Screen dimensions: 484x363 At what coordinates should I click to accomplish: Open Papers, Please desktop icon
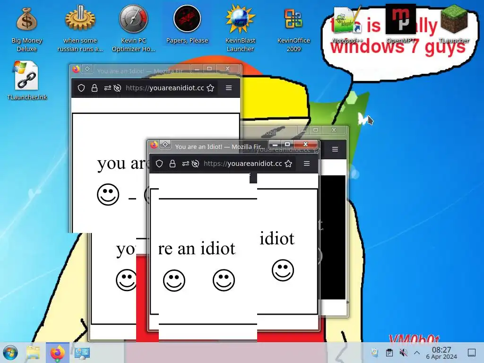pos(187,25)
